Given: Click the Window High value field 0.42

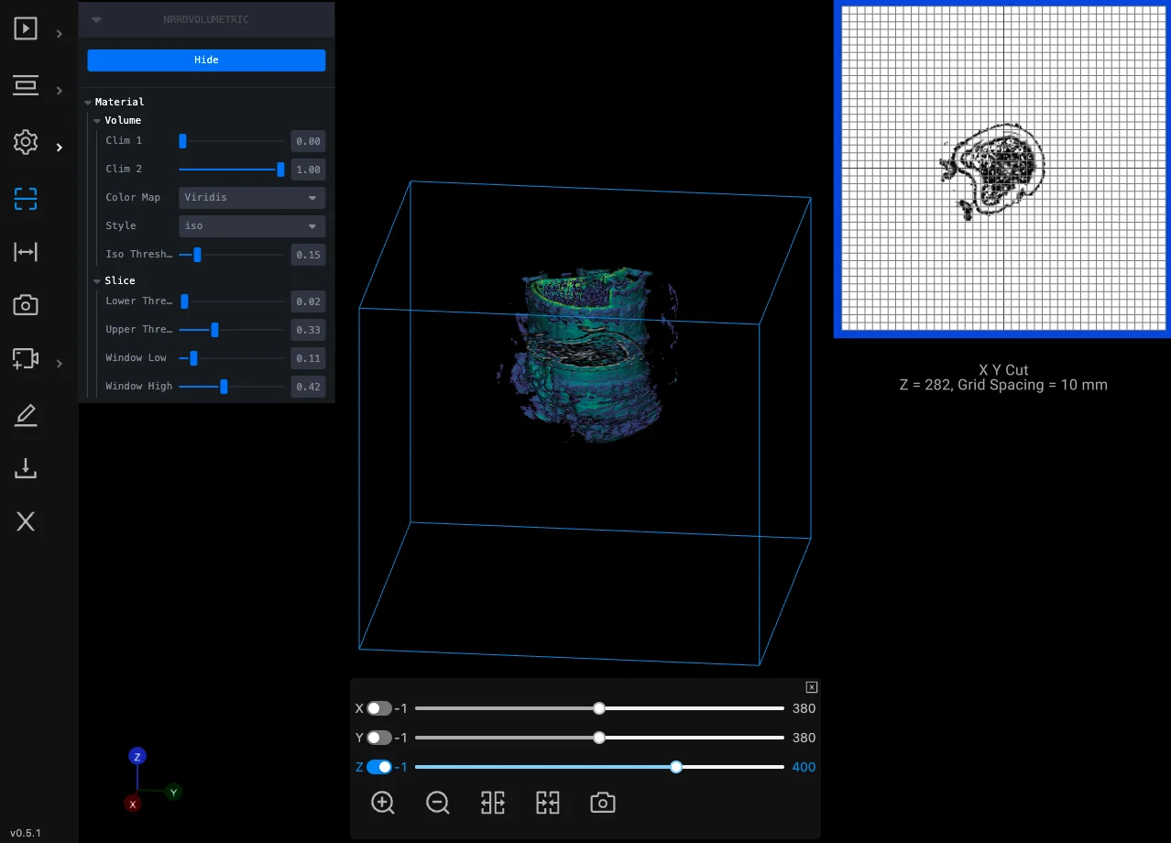Looking at the screenshot, I should pos(308,387).
